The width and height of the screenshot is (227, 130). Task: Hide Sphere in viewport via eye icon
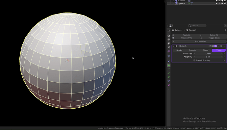pyautogui.click(x=219, y=3)
